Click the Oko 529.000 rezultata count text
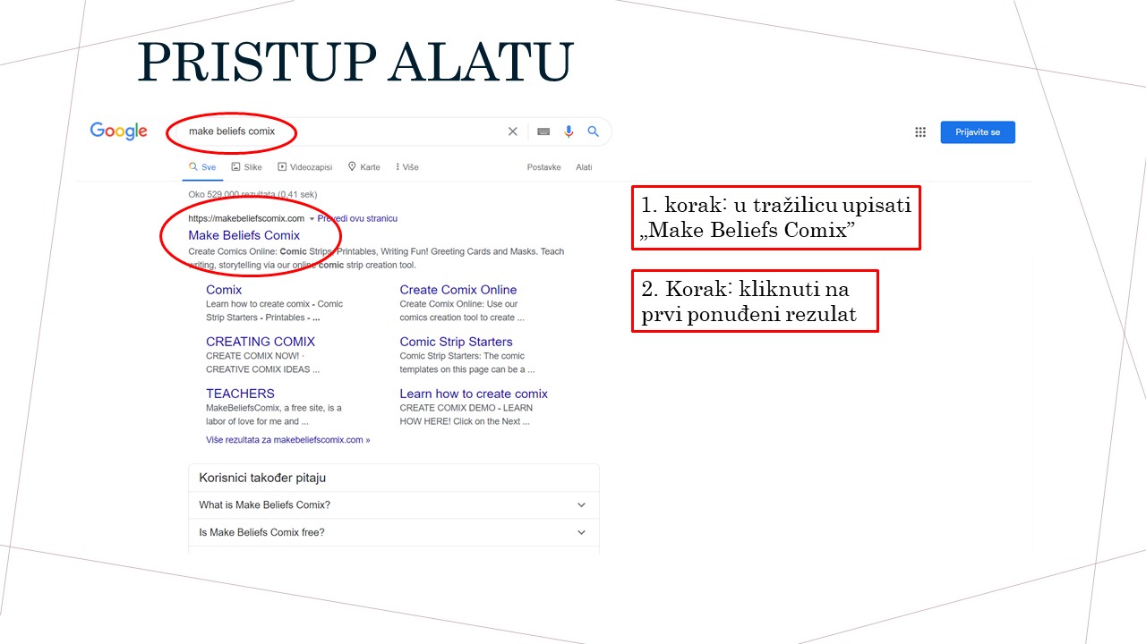 [x=252, y=194]
